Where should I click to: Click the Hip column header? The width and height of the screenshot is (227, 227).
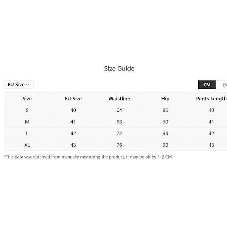(165, 99)
